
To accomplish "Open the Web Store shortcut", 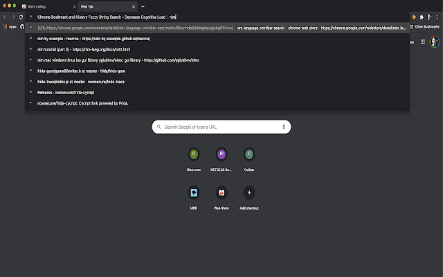I will (221, 197).
